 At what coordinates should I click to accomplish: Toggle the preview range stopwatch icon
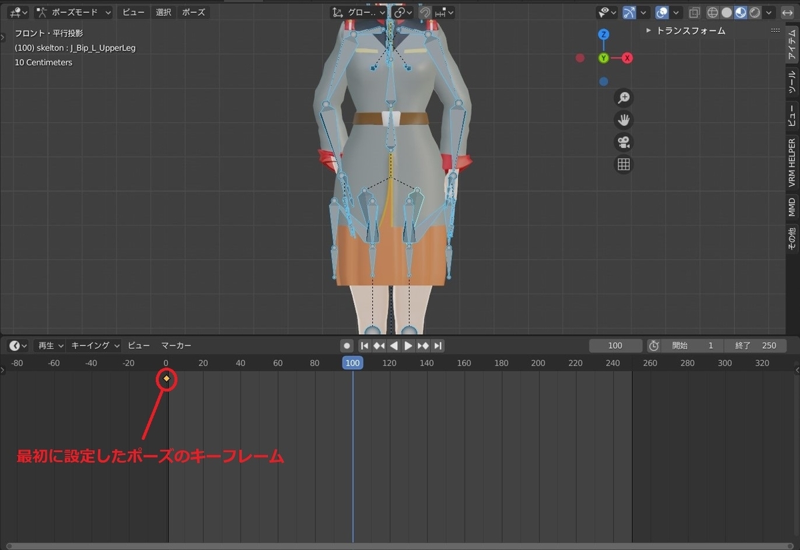point(654,346)
